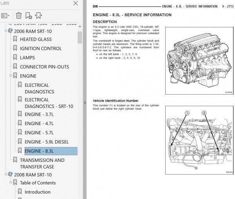Screen dimensions: 235x199
Task: Click the bookmarks panel scroll-up arrow
Action: pos(80,27)
